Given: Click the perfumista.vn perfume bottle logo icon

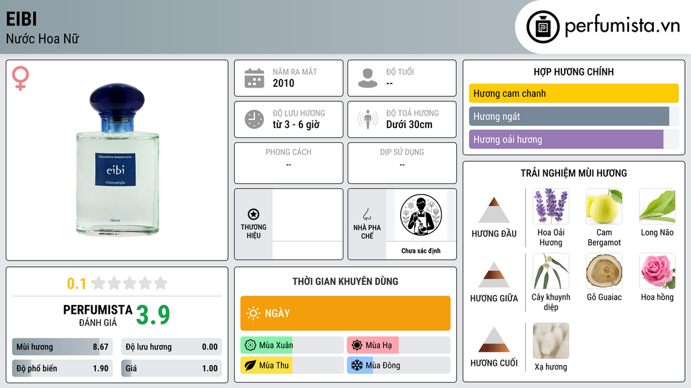Looking at the screenshot, I should click(543, 27).
